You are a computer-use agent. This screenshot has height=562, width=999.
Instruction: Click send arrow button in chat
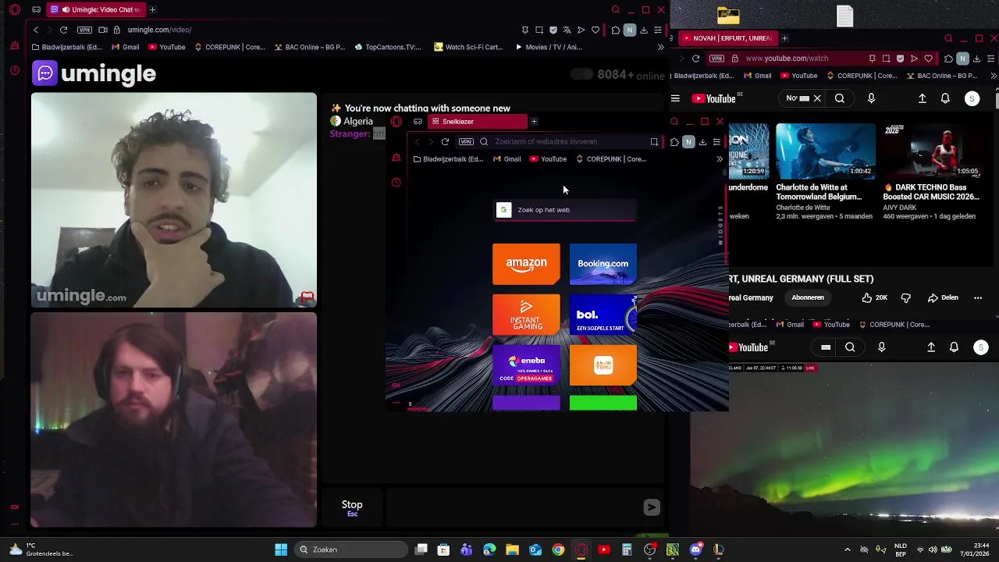tap(652, 507)
